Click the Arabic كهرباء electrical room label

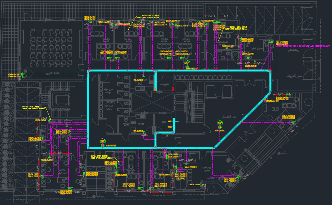tap(165, 84)
